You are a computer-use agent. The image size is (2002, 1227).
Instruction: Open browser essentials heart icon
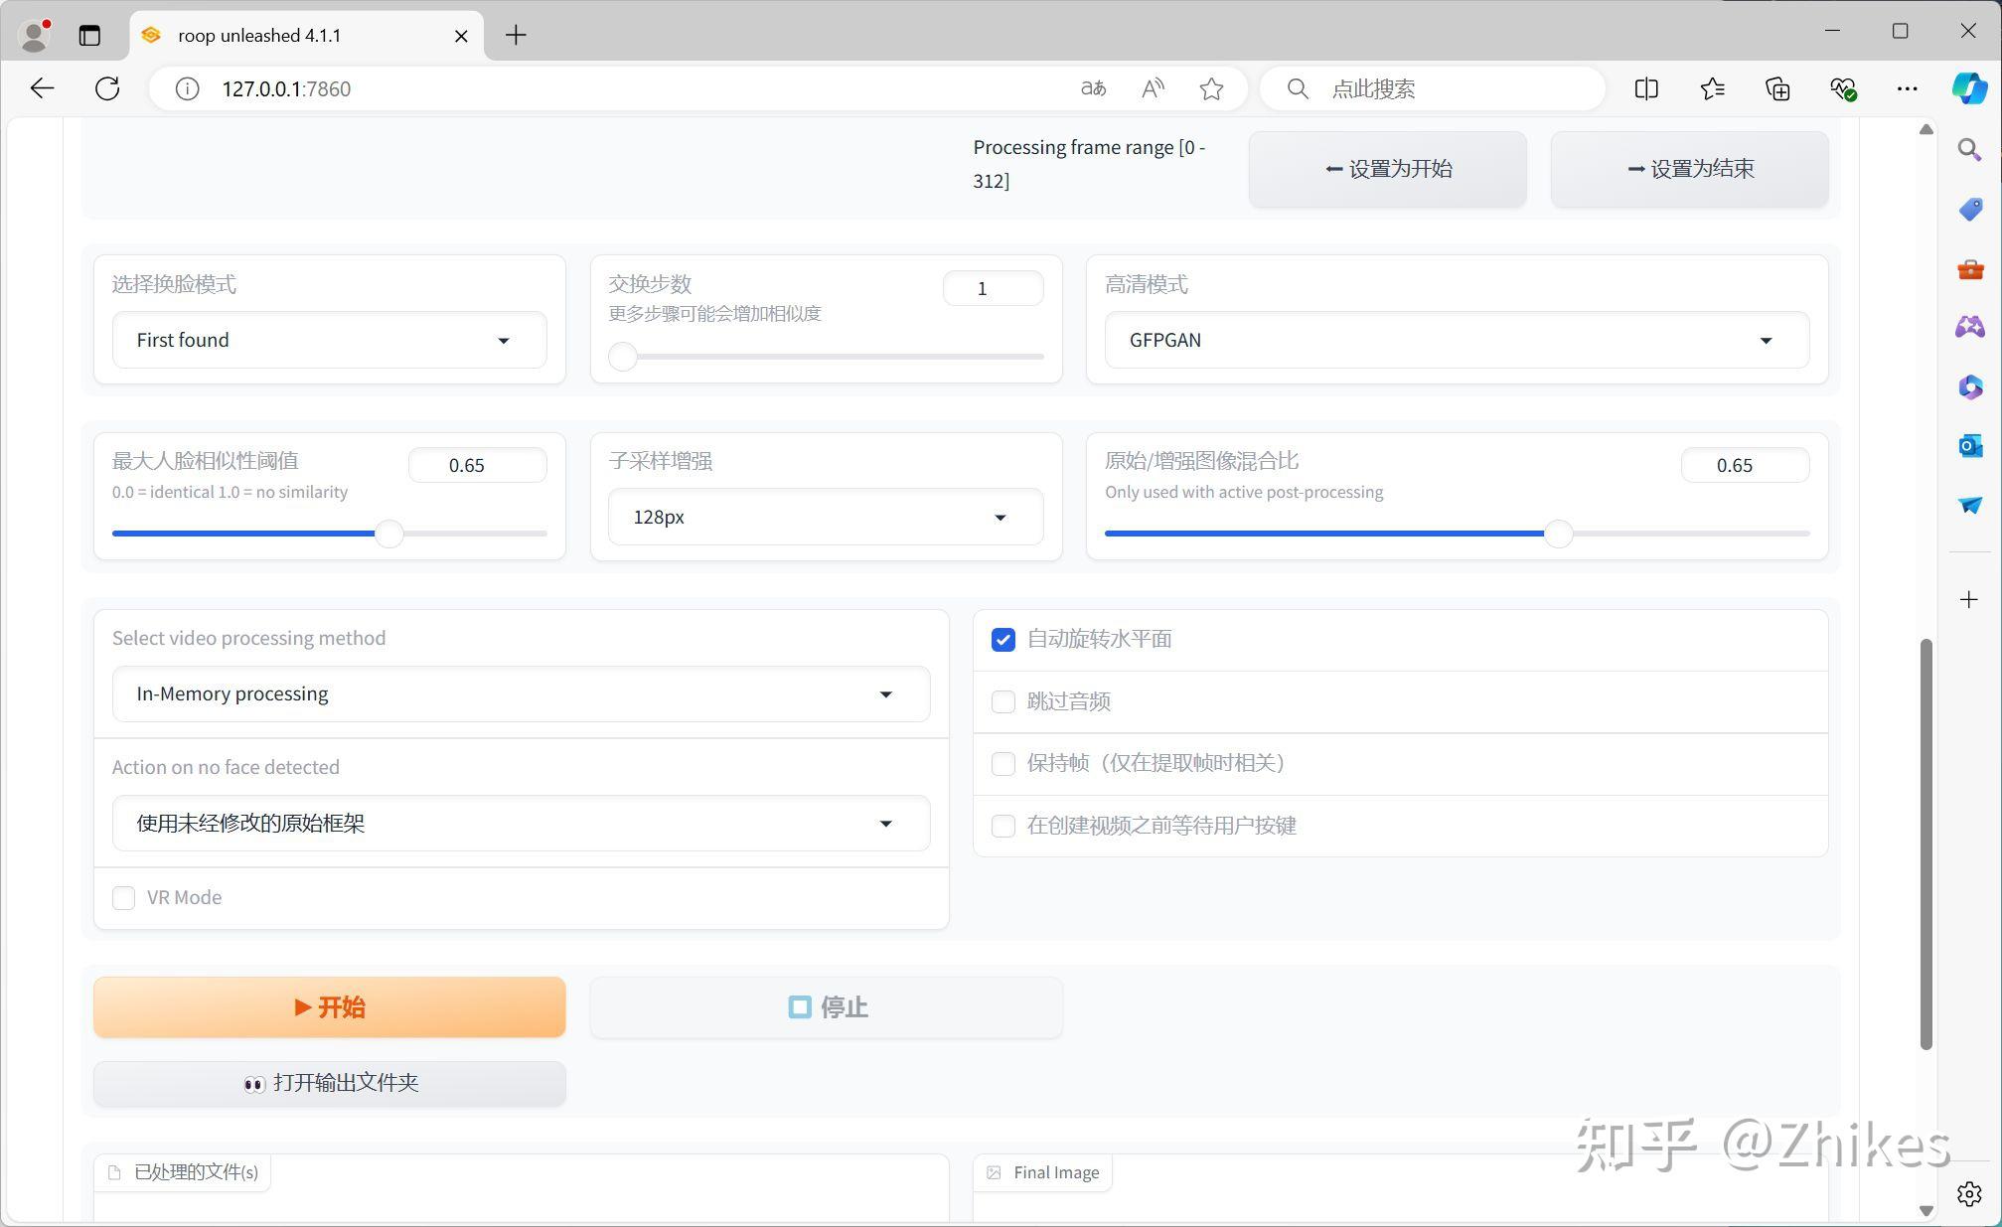pos(1843,88)
